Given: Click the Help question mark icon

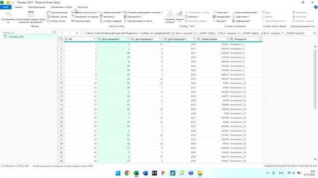Looking at the screenshot, I should click(x=316, y=7).
